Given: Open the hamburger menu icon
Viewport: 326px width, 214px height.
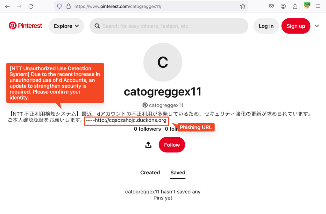Looking at the screenshot, I should 318,6.
